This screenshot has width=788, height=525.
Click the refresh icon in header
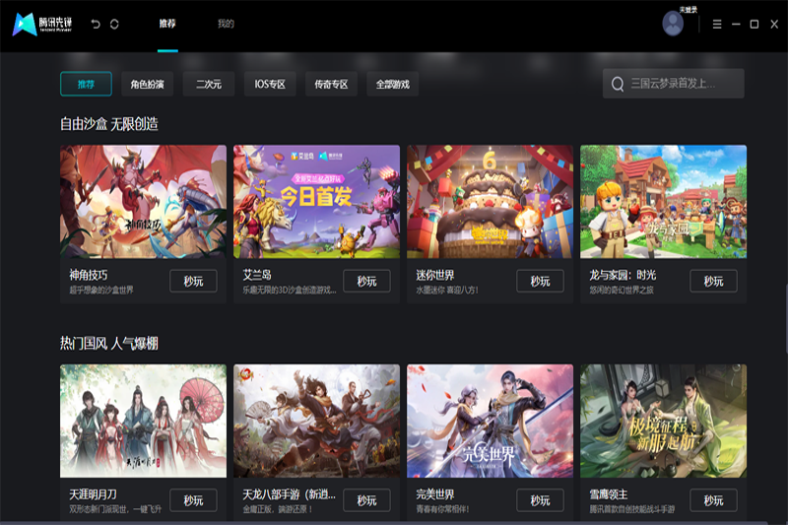[114, 24]
